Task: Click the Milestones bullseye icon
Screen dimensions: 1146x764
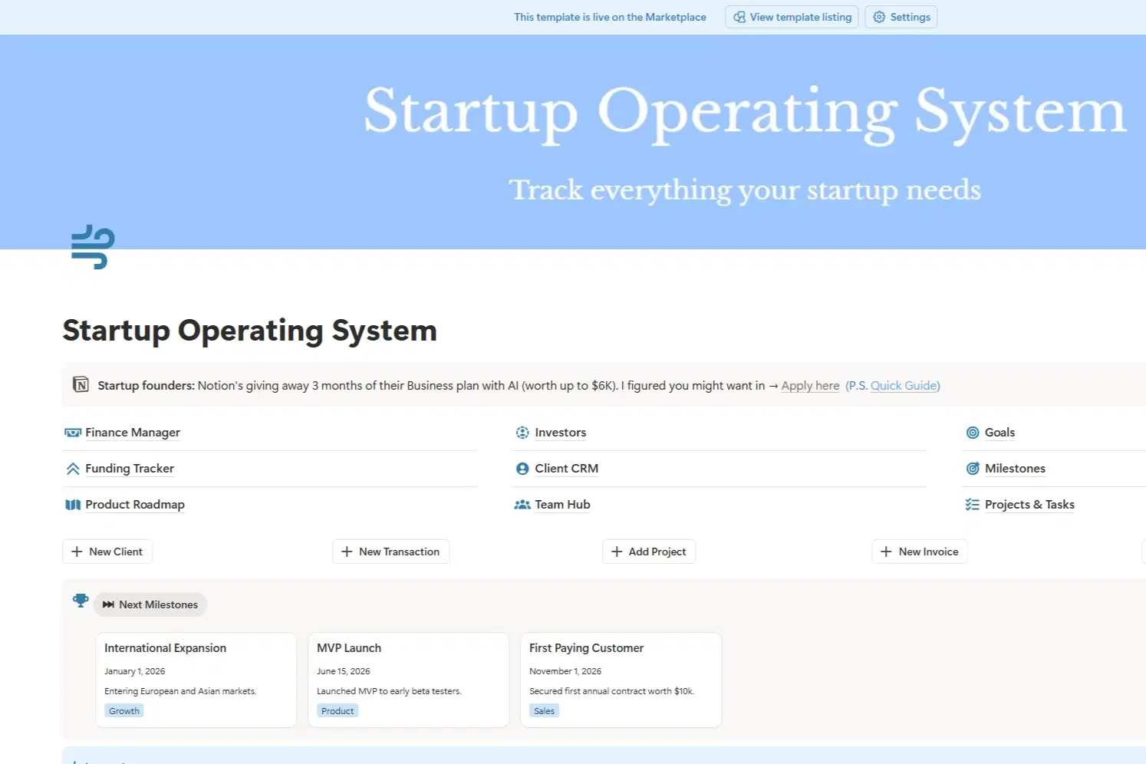Action: 973,469
